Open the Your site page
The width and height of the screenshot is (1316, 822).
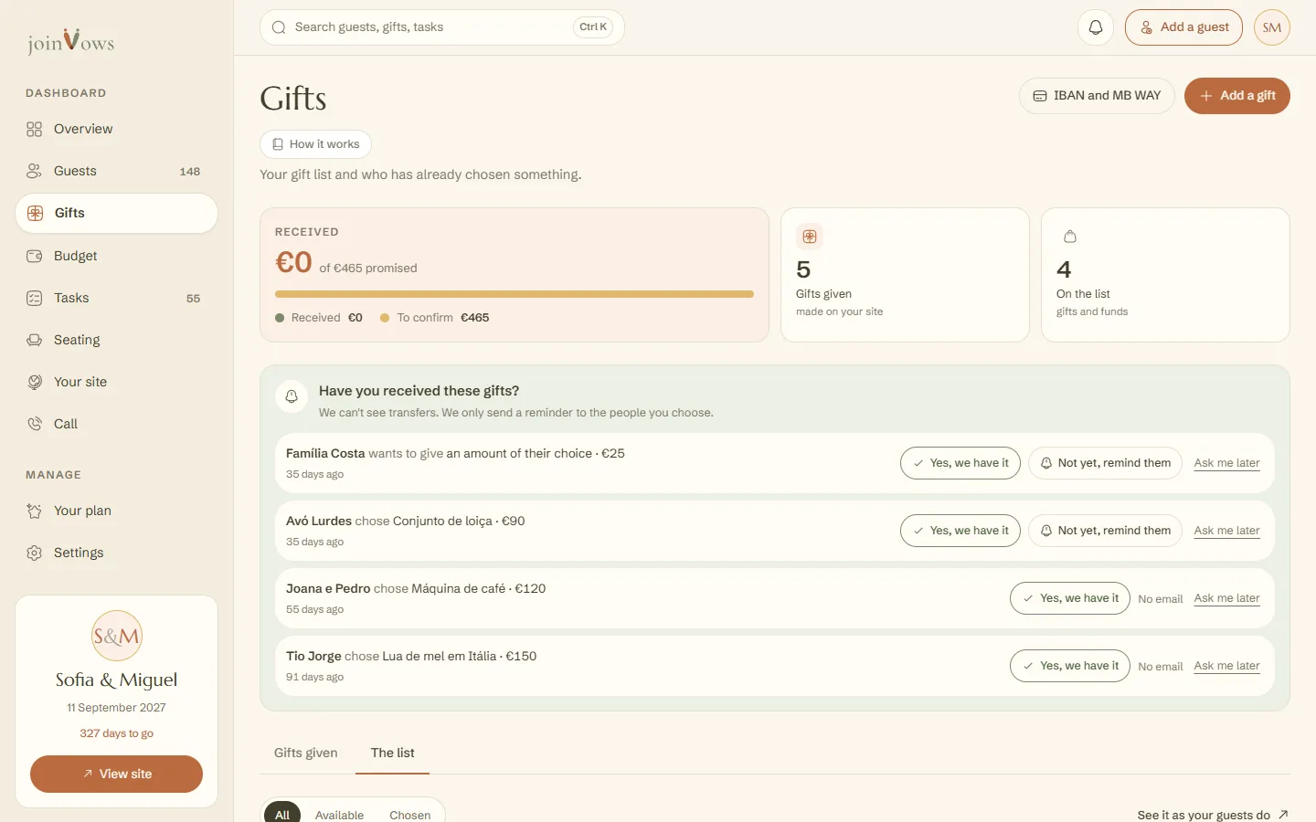[x=116, y=382]
